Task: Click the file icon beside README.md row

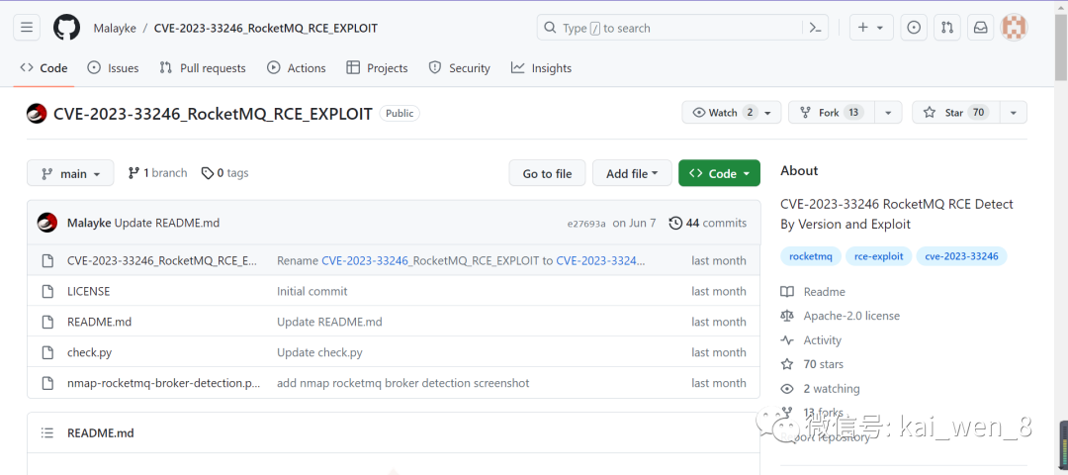Action: (47, 322)
